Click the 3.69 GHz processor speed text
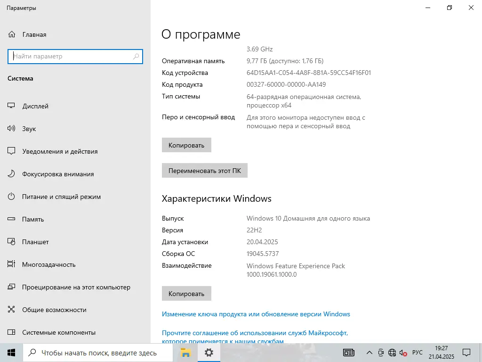Image resolution: width=482 pixels, height=362 pixels. tap(259, 49)
